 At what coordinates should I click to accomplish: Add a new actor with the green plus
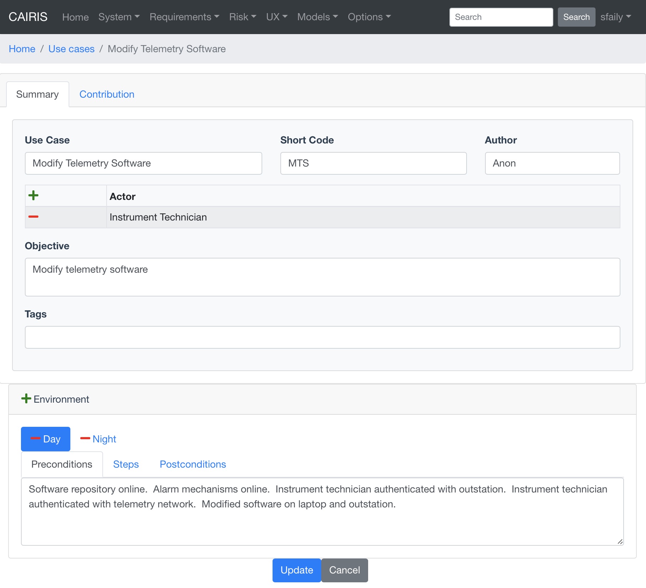[x=33, y=195]
